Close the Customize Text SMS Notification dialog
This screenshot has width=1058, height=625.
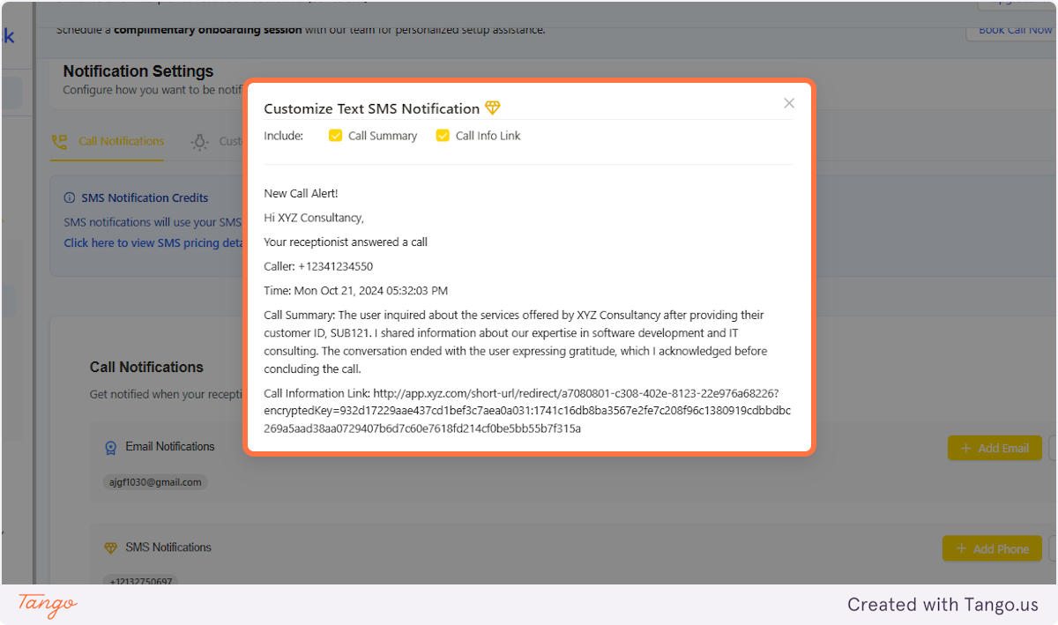pos(789,103)
